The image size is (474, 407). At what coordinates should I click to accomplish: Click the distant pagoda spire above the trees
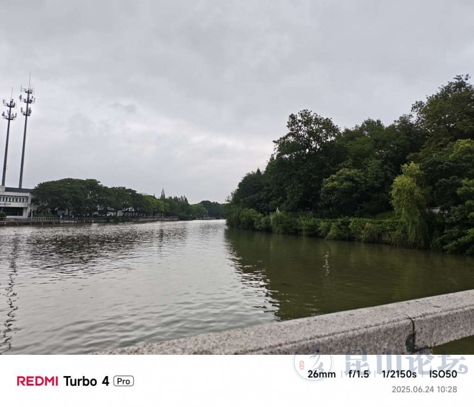[x=163, y=193]
